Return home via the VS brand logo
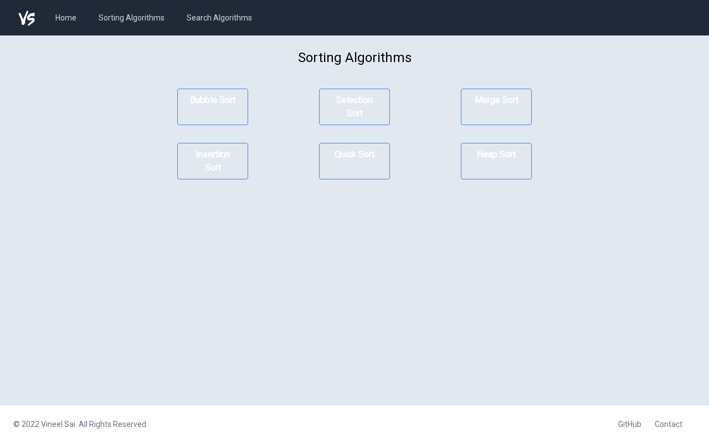This screenshot has height=443, width=709. 27,18
